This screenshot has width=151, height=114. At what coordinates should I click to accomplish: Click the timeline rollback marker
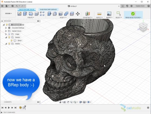(25, 108)
